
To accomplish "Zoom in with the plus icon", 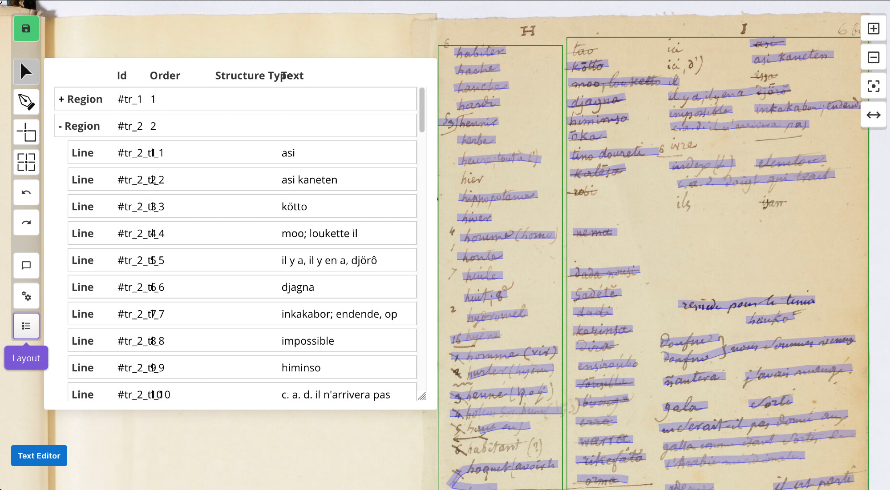I will (873, 29).
